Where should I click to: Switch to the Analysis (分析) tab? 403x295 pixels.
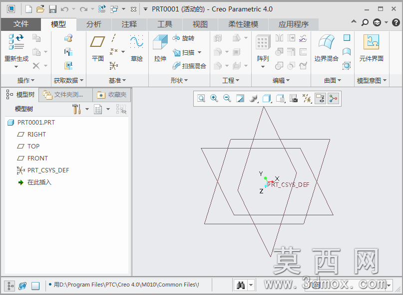94,24
